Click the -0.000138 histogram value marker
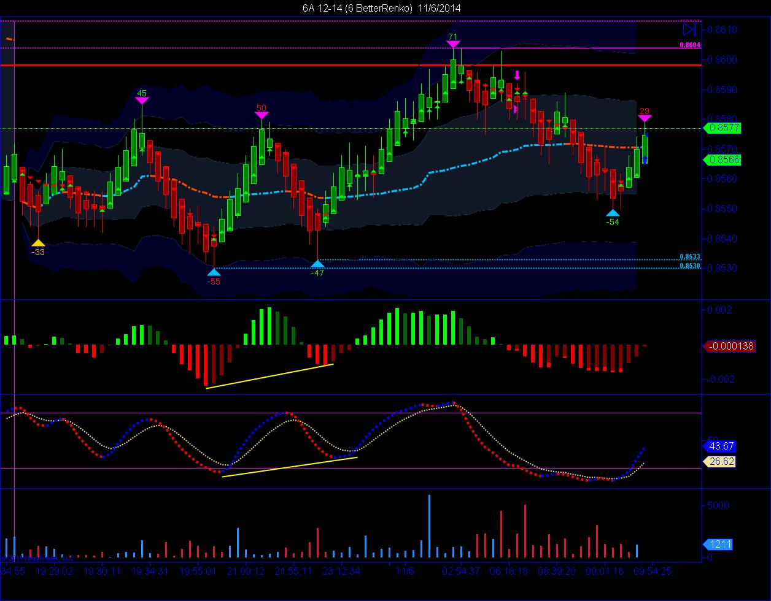Image resolution: width=771 pixels, height=601 pixels. (x=729, y=346)
